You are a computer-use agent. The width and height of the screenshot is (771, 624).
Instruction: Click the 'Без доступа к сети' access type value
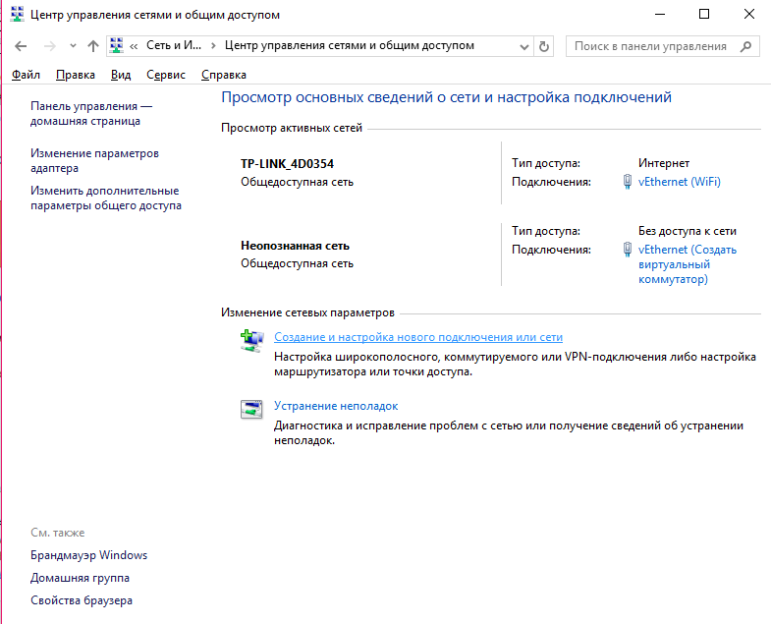(x=688, y=231)
